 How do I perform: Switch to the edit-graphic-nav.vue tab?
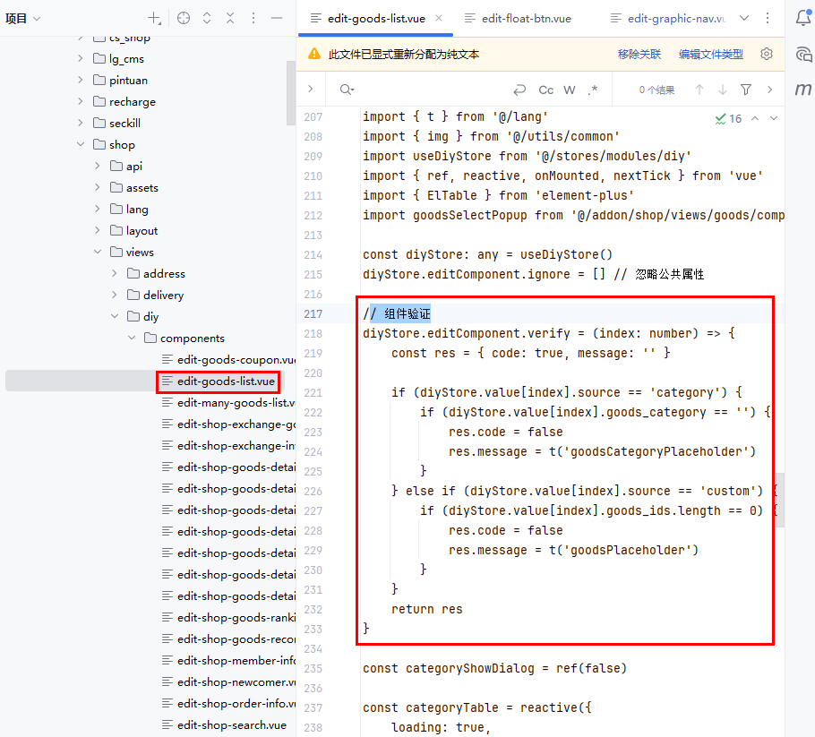pyautogui.click(x=676, y=18)
